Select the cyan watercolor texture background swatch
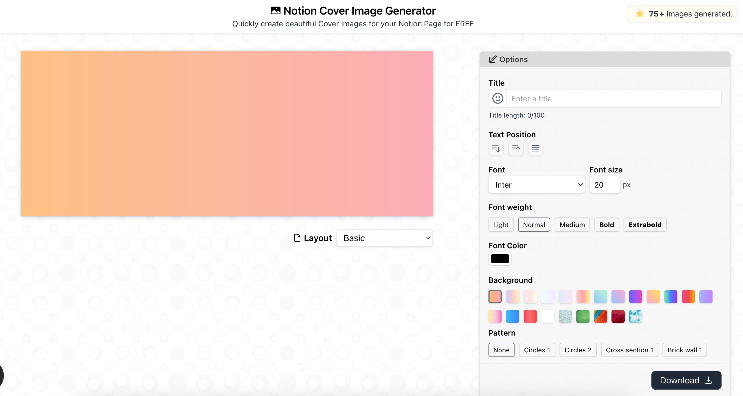Image resolution: width=743 pixels, height=396 pixels. click(x=635, y=316)
